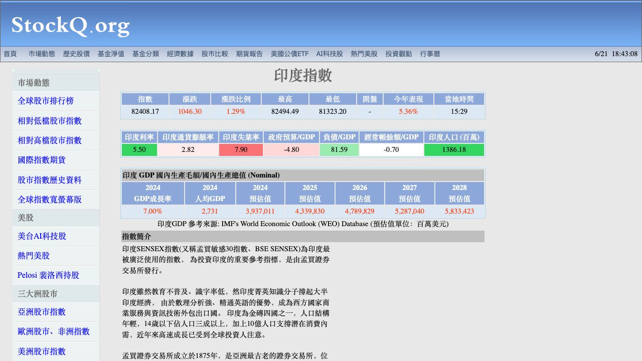The width and height of the screenshot is (642, 361).
Task: Open the 首頁 home menu item
Action: pyautogui.click(x=10, y=54)
